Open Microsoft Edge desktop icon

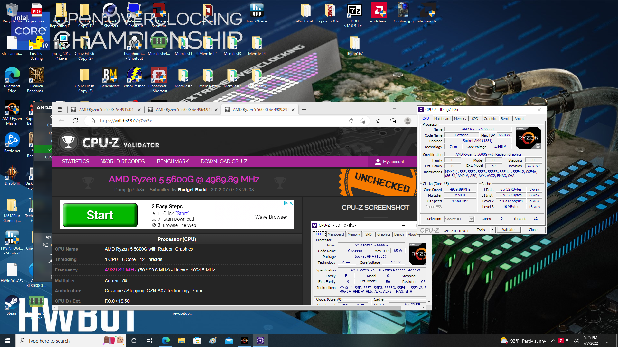[12, 80]
